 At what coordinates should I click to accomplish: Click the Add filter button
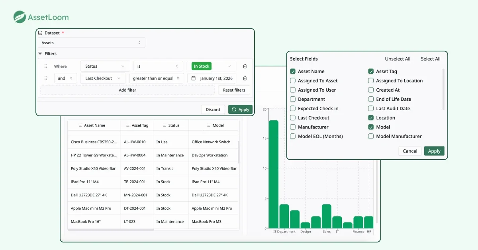tap(127, 90)
